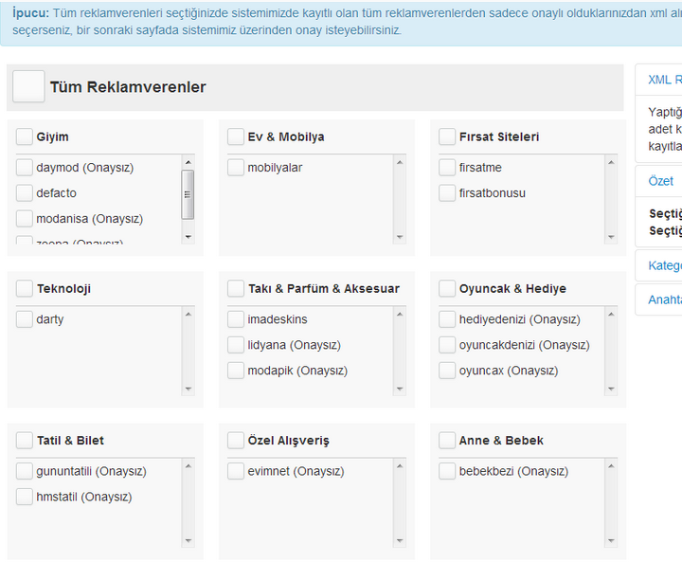The height and width of the screenshot is (562, 682).
Task: Select the hmstatil (Onaysız) checkbox
Action: point(25,498)
